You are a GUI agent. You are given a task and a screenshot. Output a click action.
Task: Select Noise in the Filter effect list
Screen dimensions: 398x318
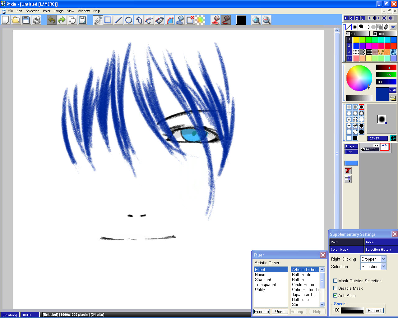[x=260, y=275]
